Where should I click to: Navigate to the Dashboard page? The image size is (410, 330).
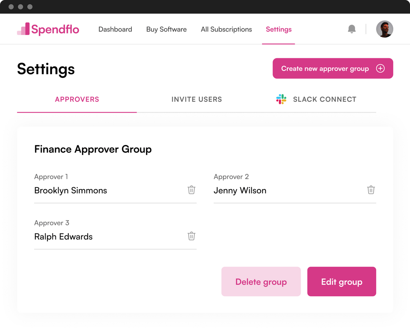(x=115, y=29)
